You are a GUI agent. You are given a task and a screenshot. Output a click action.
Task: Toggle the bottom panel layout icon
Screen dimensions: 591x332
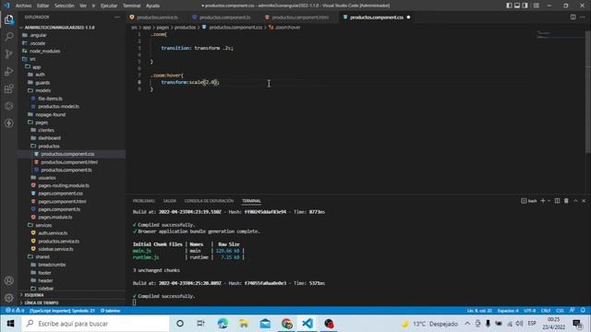pos(517,6)
